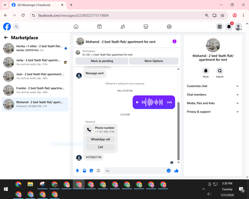The image size is (249, 199).
Task: Click the browser reload button
Action: click(23, 15)
